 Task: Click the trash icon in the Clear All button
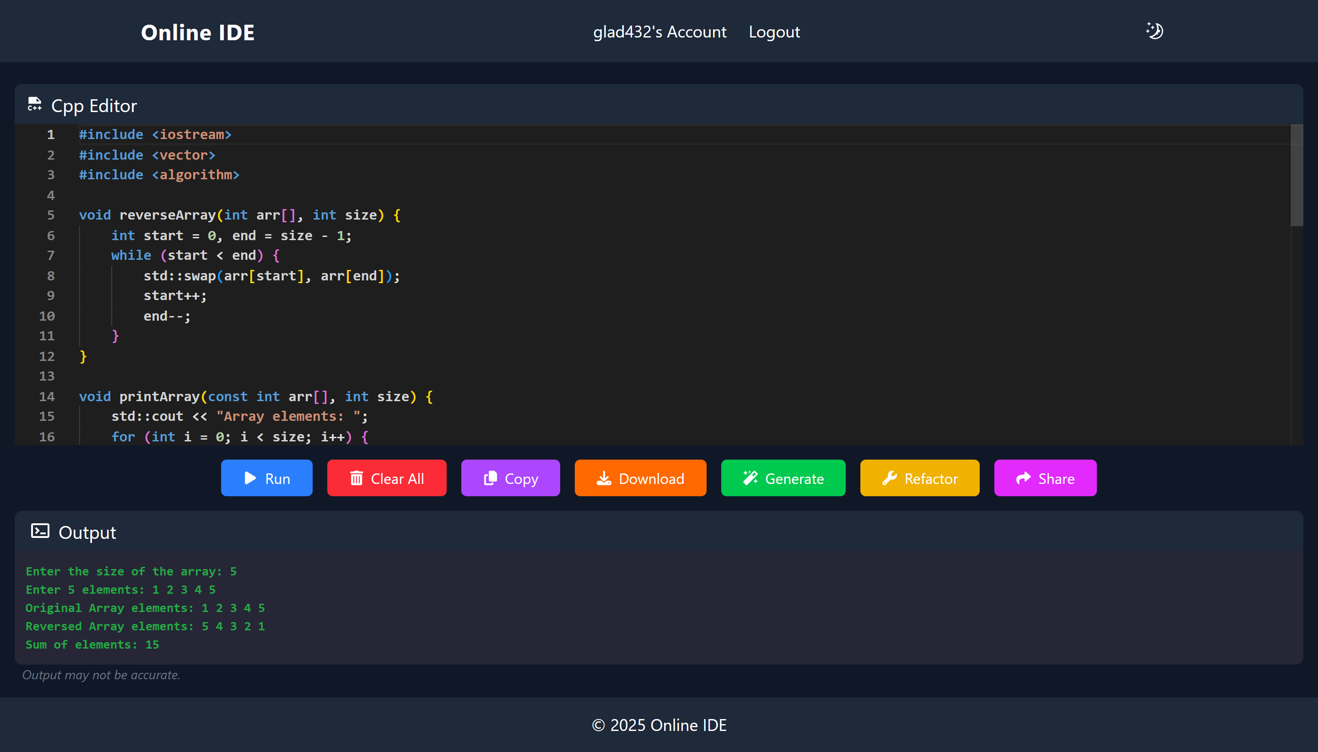pyautogui.click(x=357, y=478)
